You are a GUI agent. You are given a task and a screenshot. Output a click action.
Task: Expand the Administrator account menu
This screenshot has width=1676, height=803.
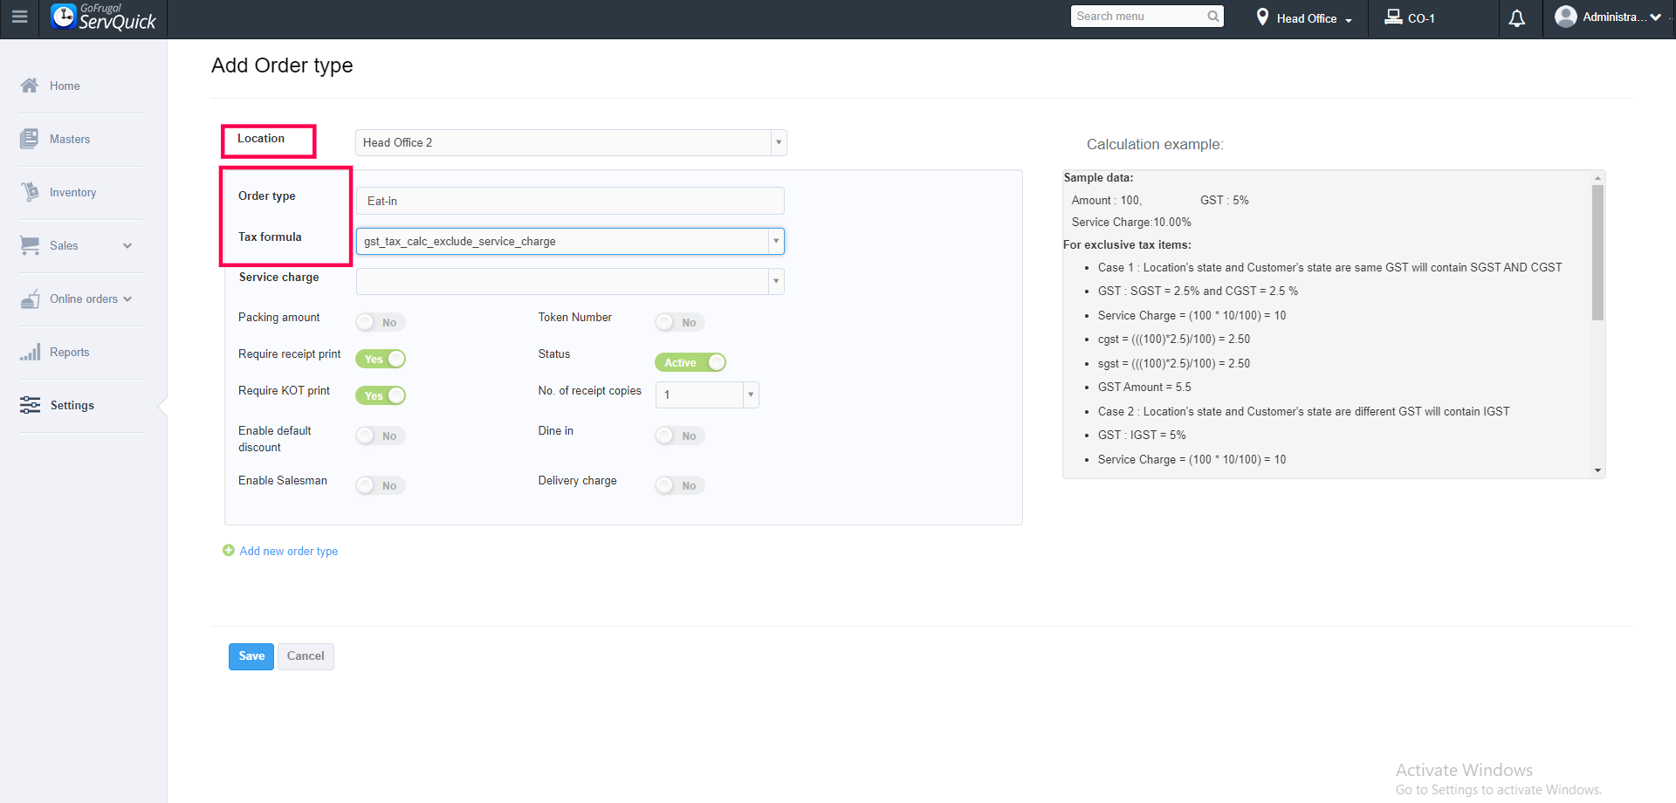[x=1655, y=17]
